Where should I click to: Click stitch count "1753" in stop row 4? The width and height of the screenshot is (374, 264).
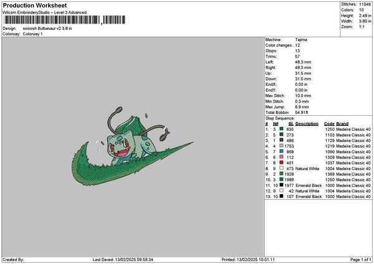(289, 146)
